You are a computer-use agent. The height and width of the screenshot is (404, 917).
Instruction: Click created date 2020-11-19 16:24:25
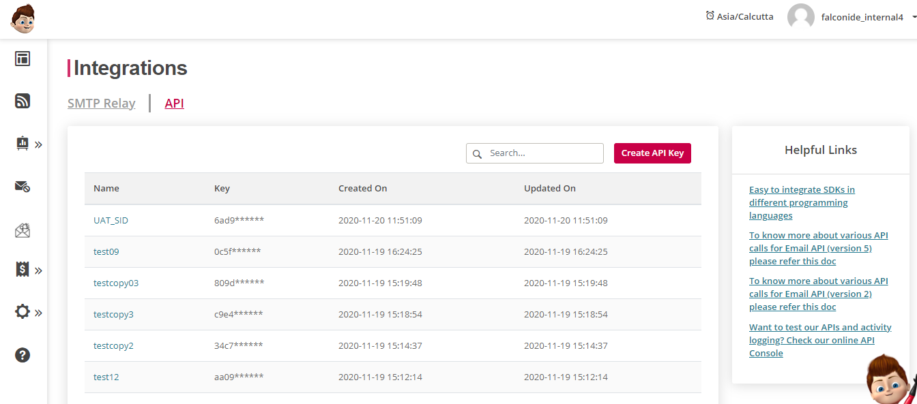[x=380, y=251]
